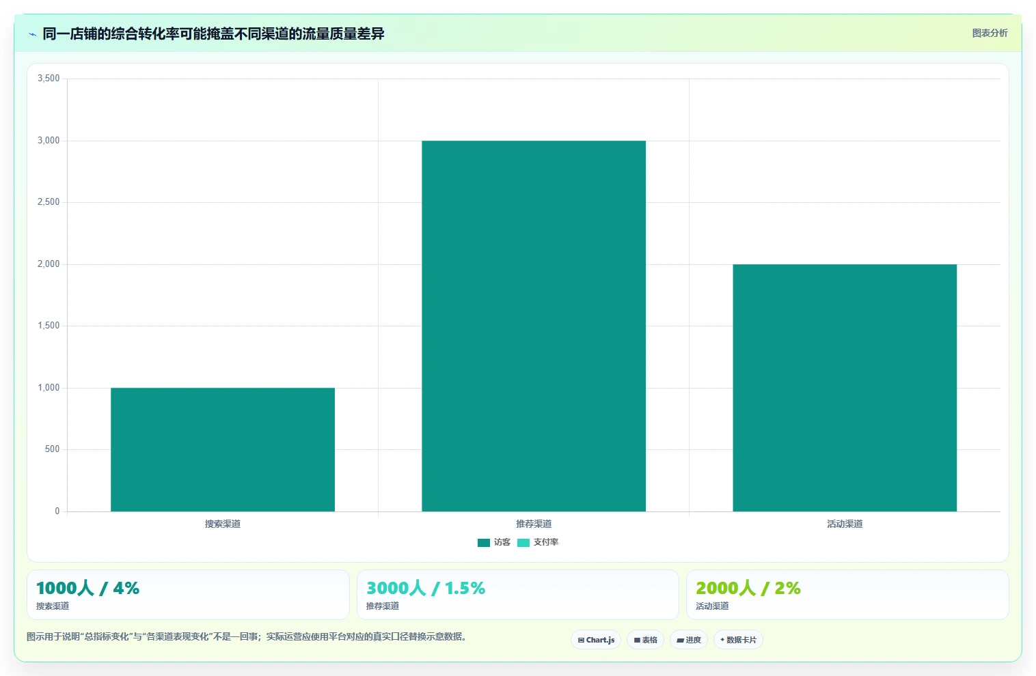The image size is (1036, 676).
Task: Click the 推荐渠道 x-axis label
Action: (534, 524)
